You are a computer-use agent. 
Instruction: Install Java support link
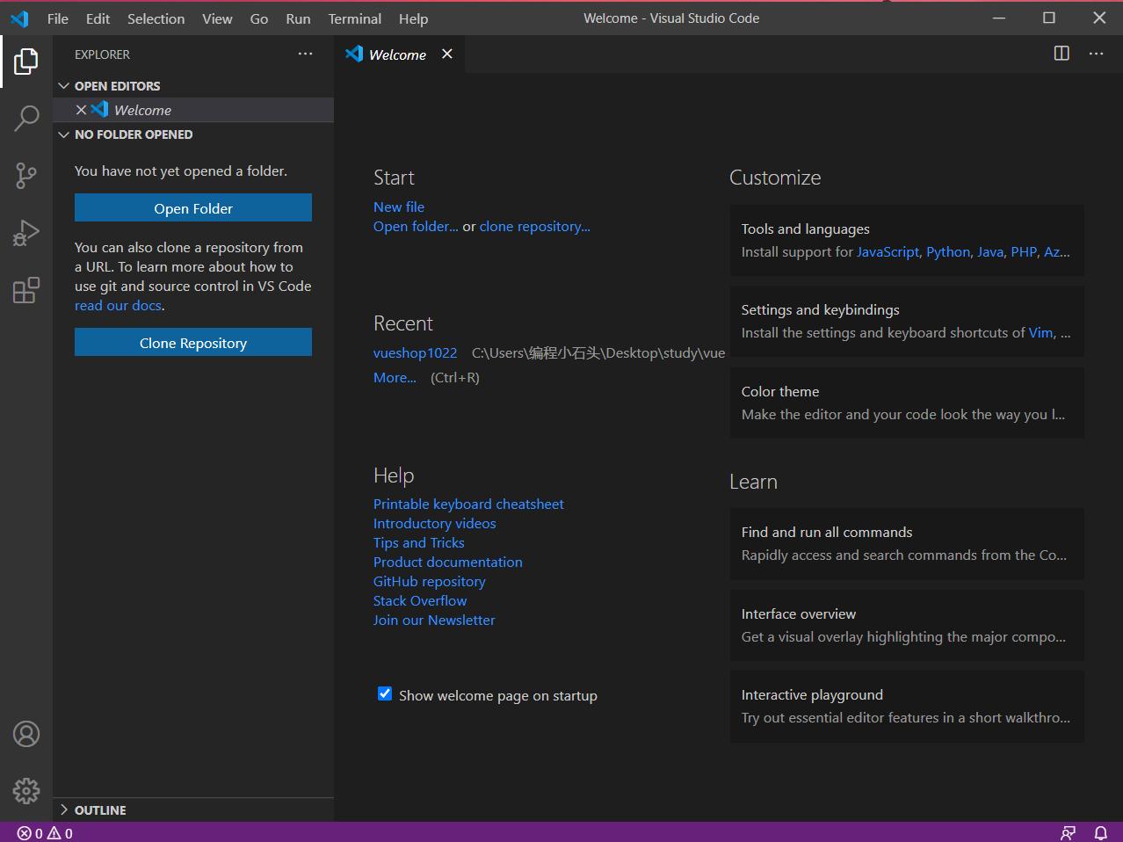pos(990,251)
